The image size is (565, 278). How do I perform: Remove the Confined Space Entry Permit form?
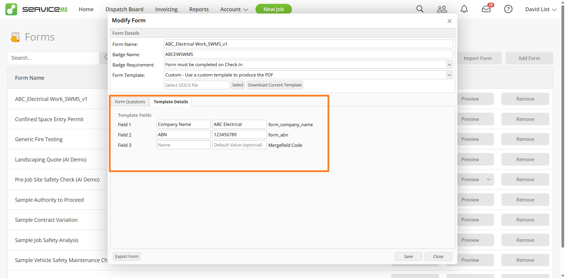click(x=525, y=119)
